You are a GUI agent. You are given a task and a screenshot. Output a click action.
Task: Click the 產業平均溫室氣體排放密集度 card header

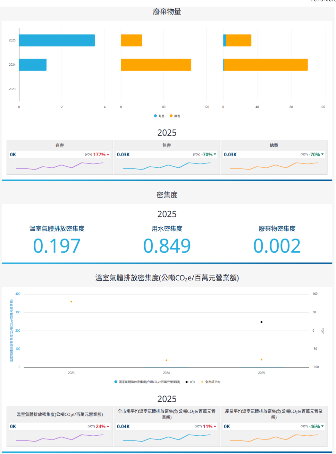pos(274,414)
